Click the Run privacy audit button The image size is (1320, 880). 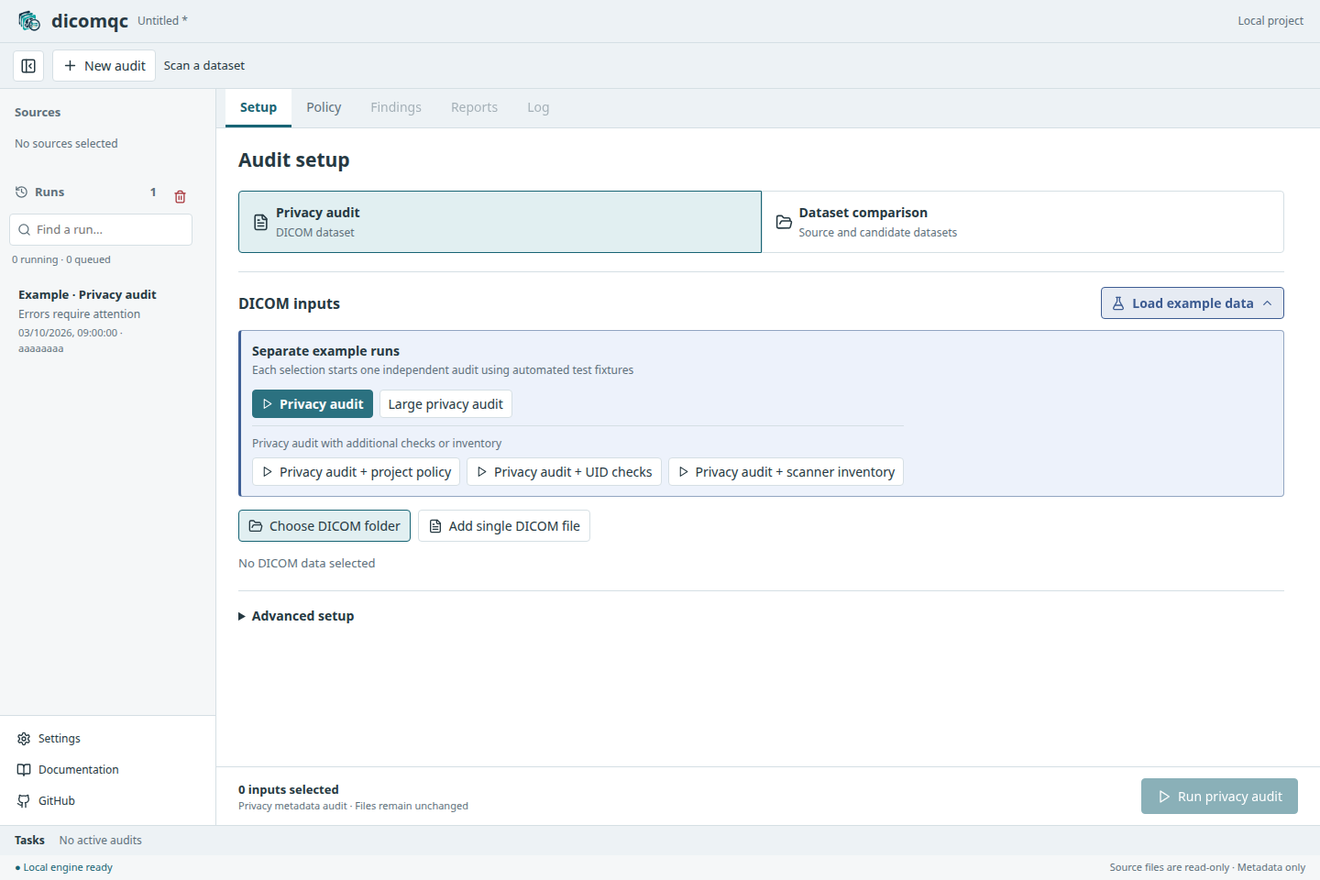click(1219, 797)
